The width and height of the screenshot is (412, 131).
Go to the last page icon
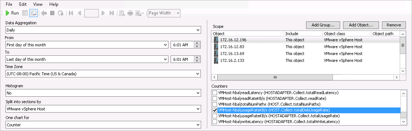[111, 13]
